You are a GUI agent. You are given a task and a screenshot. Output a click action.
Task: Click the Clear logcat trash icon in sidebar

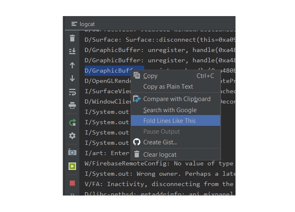(72, 38)
